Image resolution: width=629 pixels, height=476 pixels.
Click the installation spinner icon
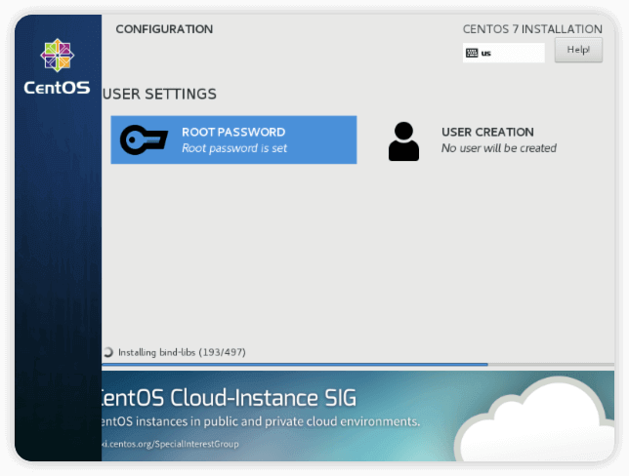click(x=108, y=352)
